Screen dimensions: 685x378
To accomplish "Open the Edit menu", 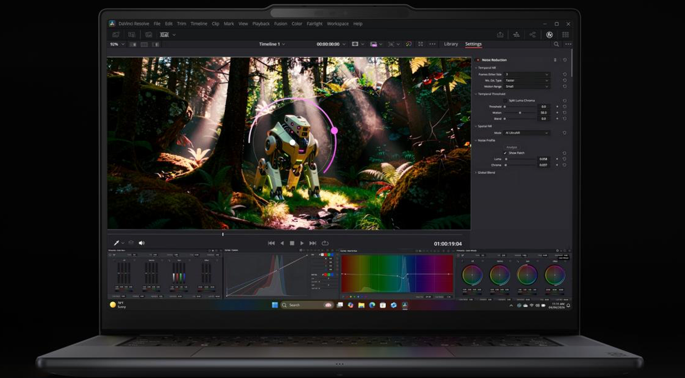I will pos(169,24).
